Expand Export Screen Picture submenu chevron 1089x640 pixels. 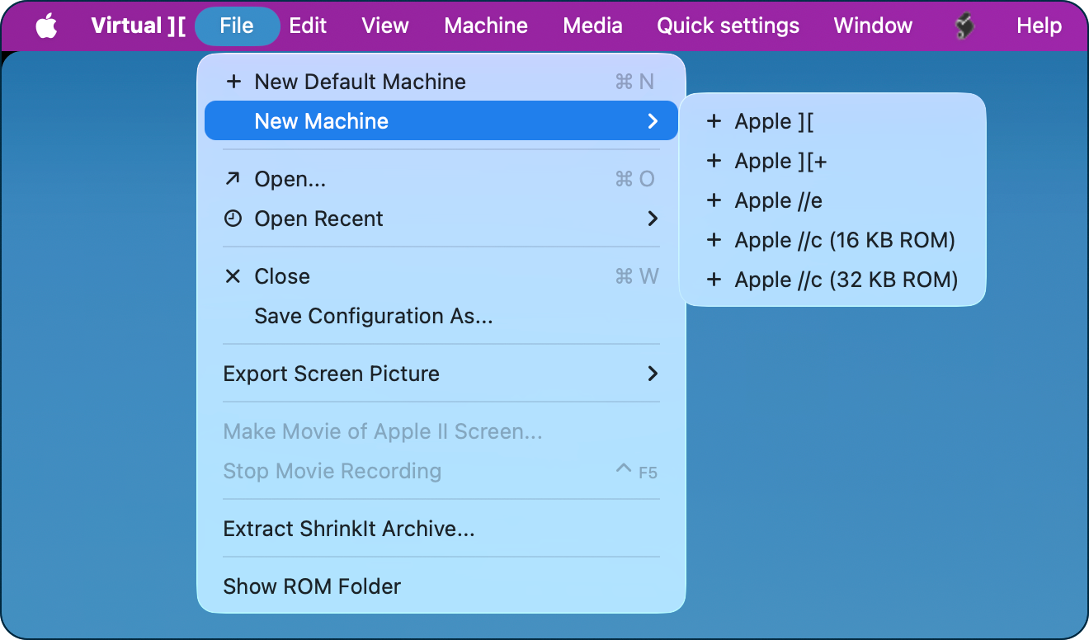(653, 374)
